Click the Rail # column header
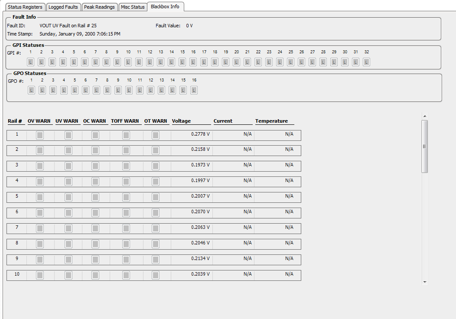This screenshot has width=456, height=319. point(16,121)
